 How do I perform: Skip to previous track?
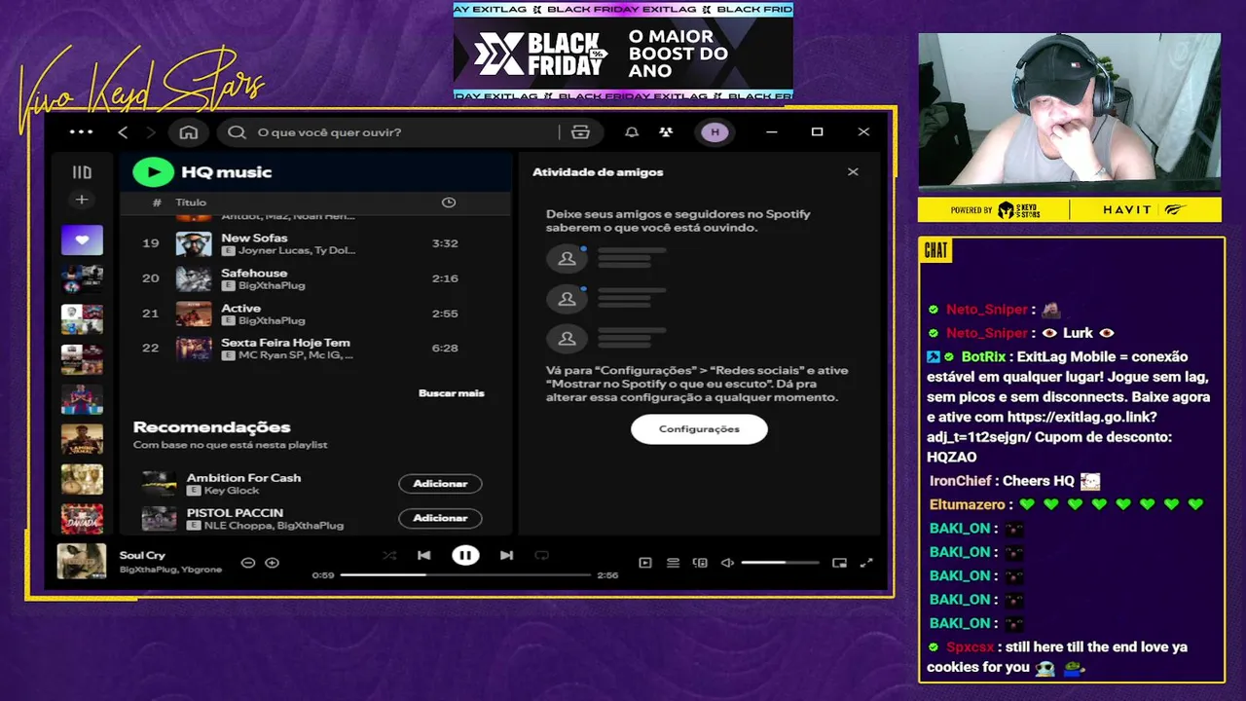[x=423, y=555]
